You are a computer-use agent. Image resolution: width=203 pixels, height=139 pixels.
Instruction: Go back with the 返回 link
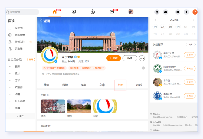(x=45, y=21)
